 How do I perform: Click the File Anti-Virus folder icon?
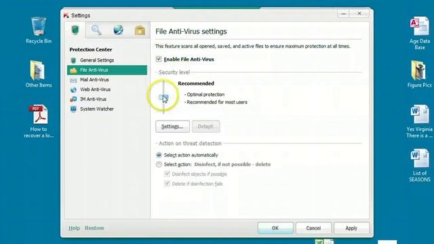click(x=73, y=70)
